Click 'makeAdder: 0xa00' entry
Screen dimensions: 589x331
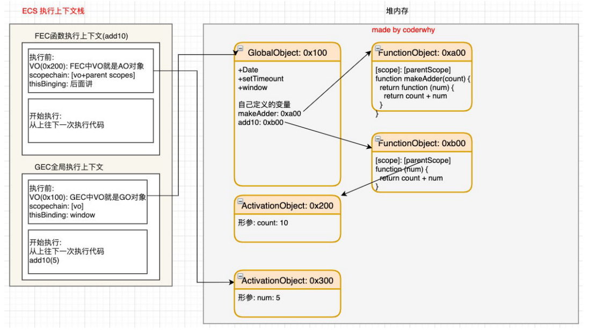tap(270, 114)
